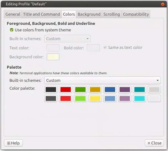This screenshot has height=151, width=168.
Task: Select the dark green palette swatch
Action: (x=80, y=90)
